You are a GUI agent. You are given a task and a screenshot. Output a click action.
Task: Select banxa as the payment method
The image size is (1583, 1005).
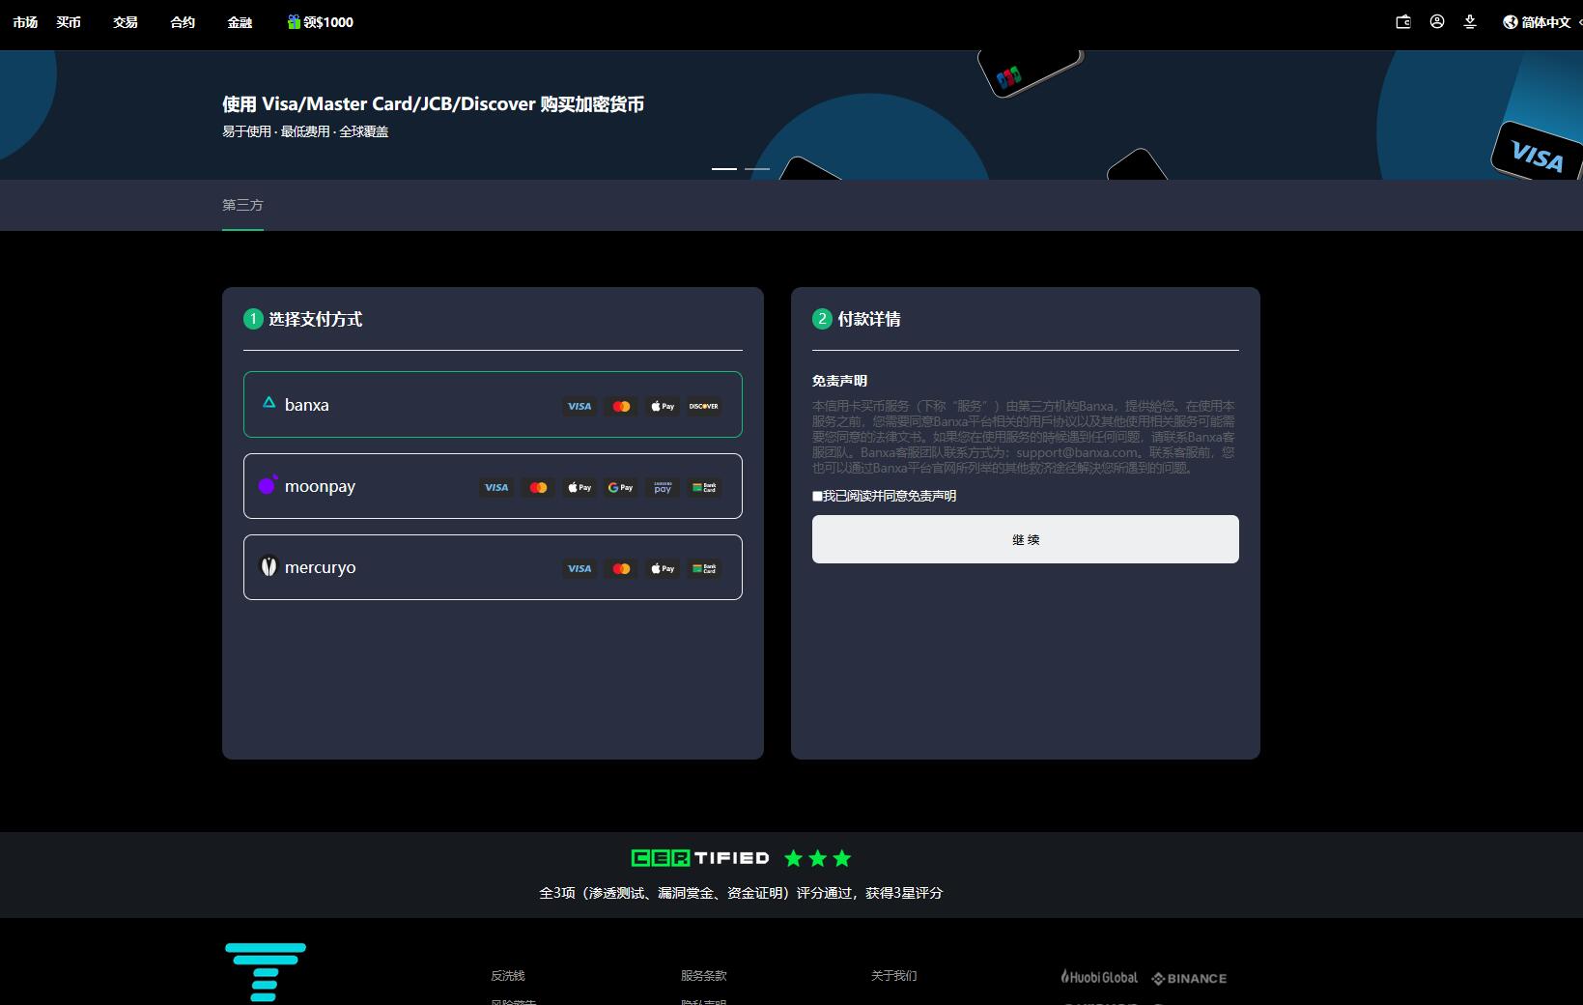point(493,404)
